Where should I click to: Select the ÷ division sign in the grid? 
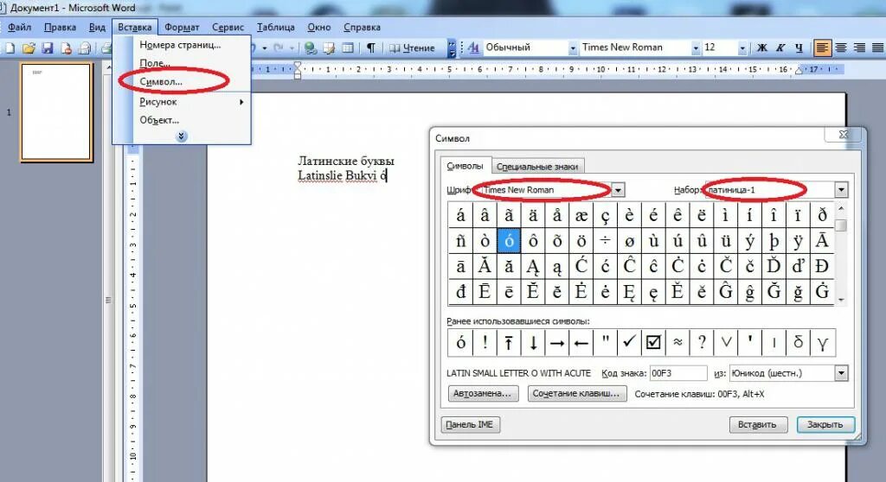(x=605, y=241)
